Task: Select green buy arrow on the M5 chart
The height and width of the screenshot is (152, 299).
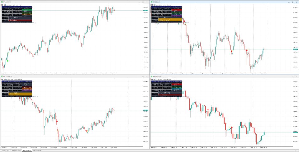Action: pyautogui.click(x=7, y=61)
